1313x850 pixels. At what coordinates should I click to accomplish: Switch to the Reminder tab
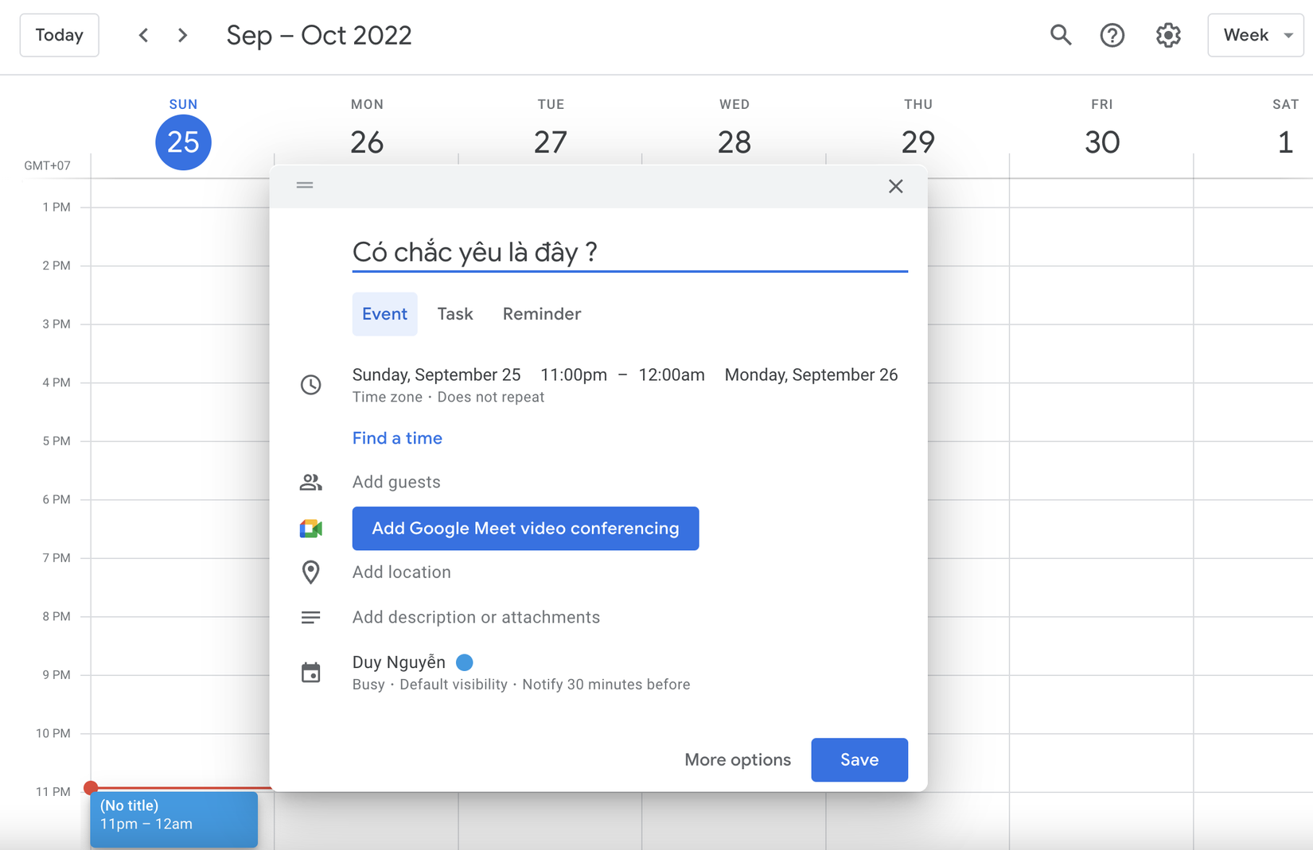pyautogui.click(x=541, y=313)
